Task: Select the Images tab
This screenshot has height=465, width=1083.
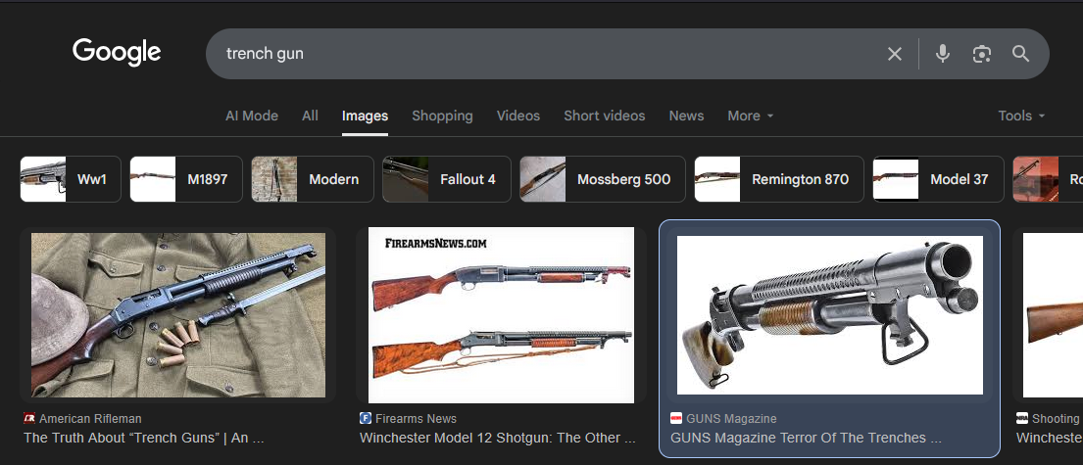Action: (365, 116)
